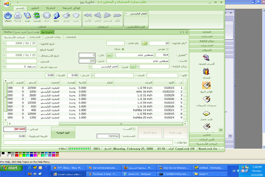Click into the invoice number field showing 10
This screenshot has height=177, width=265.
[x=159, y=43]
